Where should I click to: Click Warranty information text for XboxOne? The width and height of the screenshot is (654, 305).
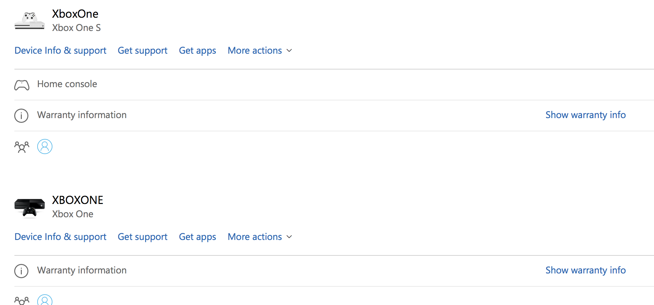[x=82, y=115]
